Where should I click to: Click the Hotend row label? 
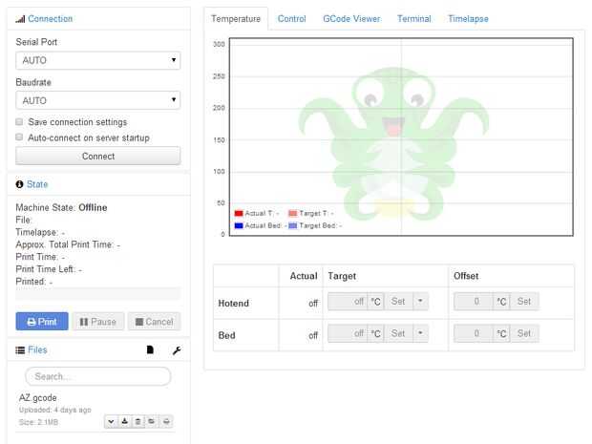coord(233,304)
